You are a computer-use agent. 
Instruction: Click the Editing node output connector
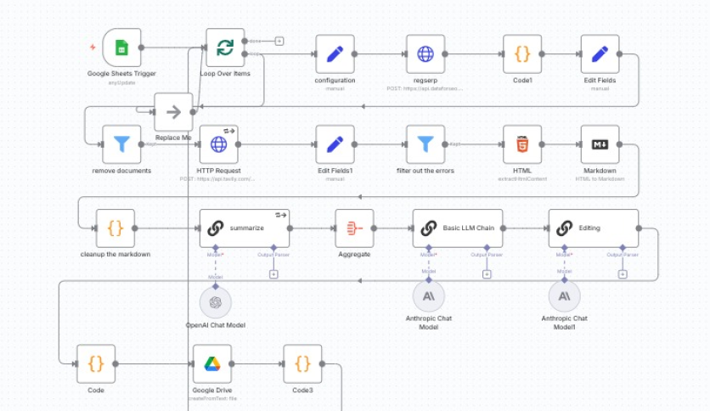click(639, 228)
